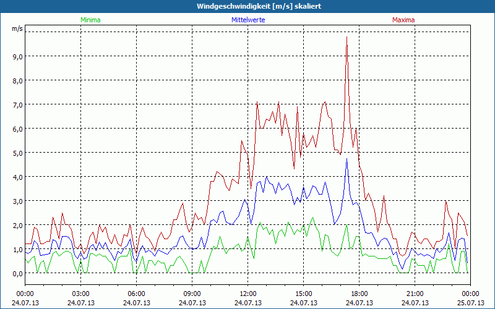Image resolution: width=495 pixels, height=309 pixels.
Task: Click the highest red Maxima peak
Action: click(x=346, y=38)
